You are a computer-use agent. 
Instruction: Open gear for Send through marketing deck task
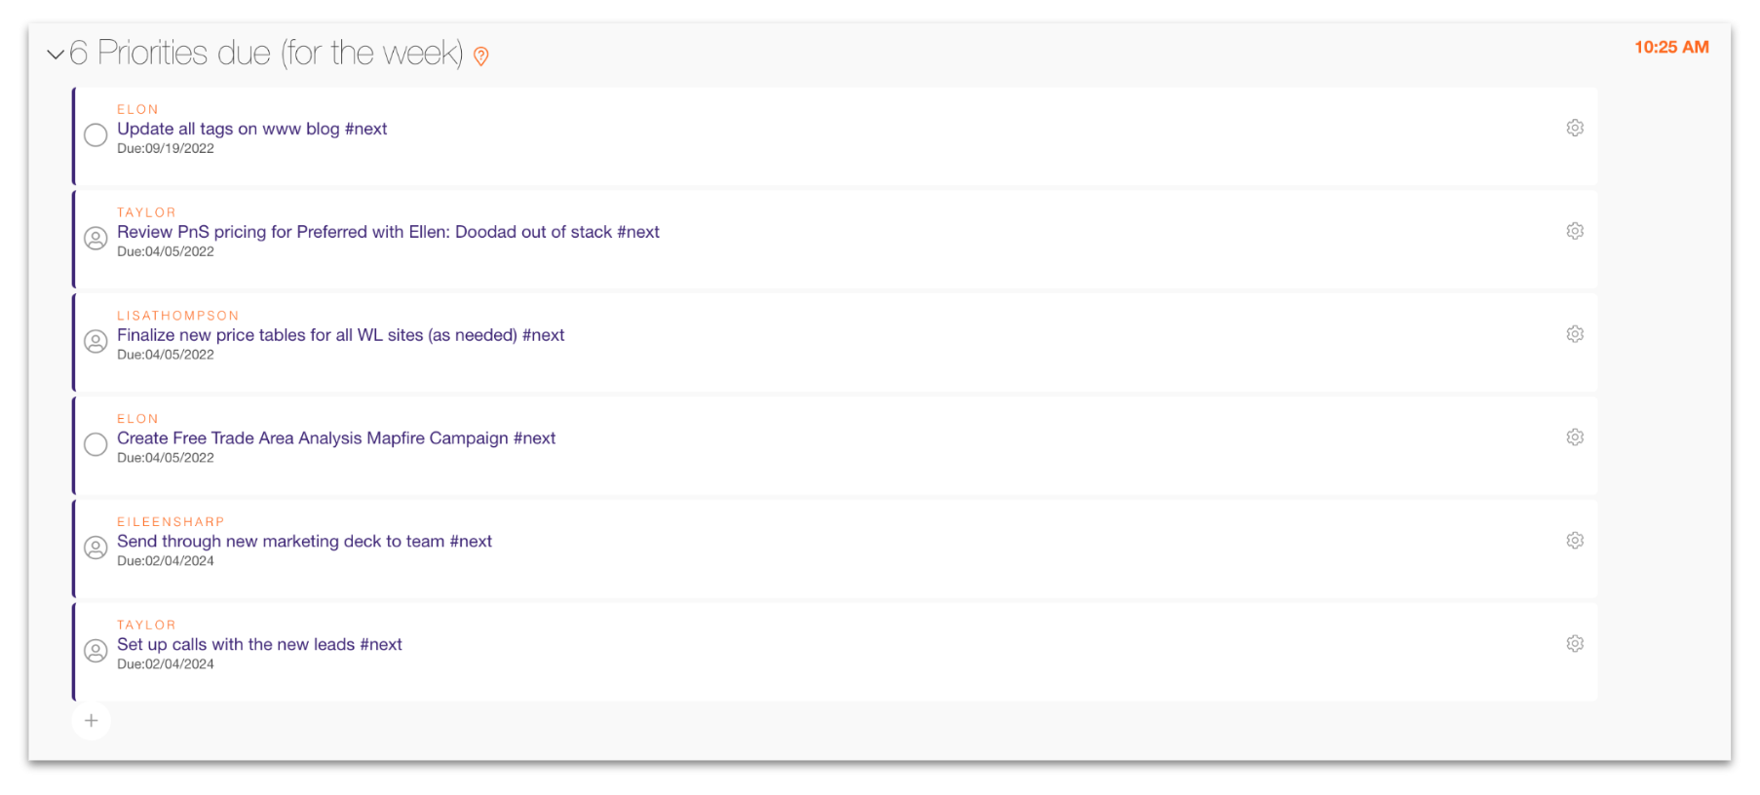coord(1574,541)
